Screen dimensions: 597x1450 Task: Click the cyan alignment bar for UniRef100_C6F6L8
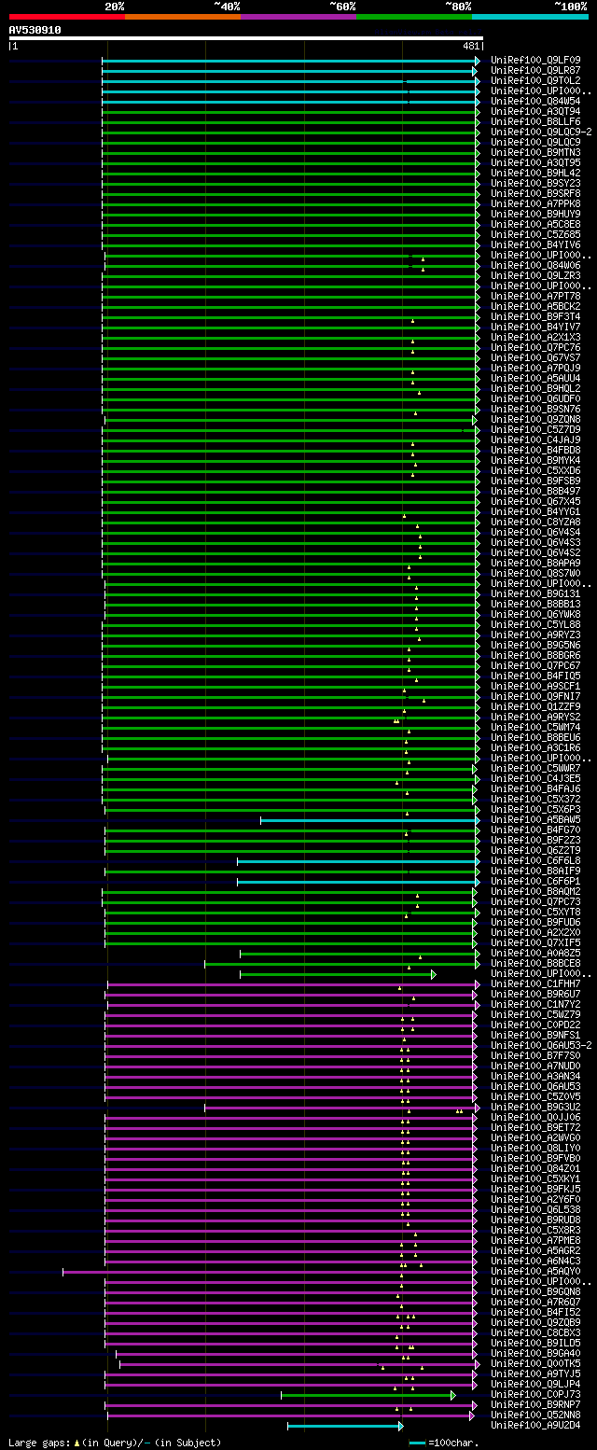coord(358,861)
